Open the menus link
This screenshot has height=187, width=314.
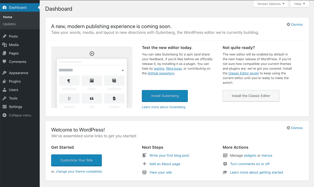267,155
